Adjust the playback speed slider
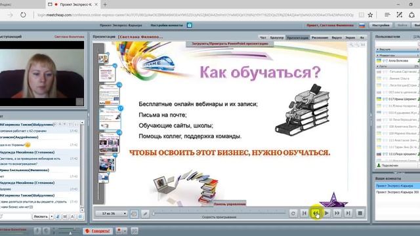Screen dimensions: 420x236 [219, 213]
